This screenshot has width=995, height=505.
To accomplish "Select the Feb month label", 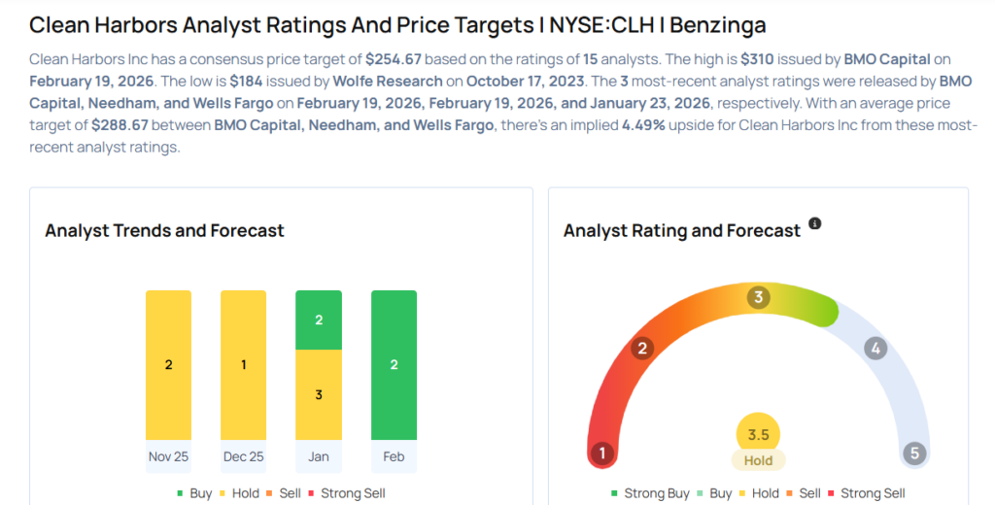I will [x=394, y=456].
